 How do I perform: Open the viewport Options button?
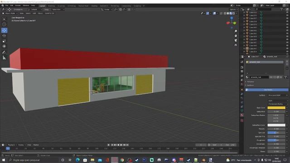tap(234, 10)
